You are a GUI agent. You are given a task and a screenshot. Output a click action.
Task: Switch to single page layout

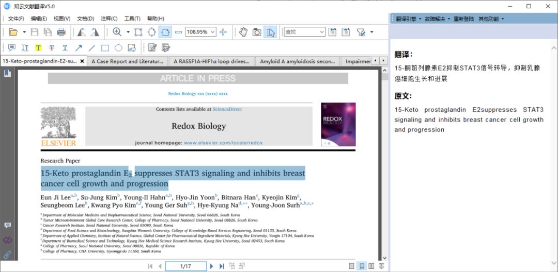[352, 266]
